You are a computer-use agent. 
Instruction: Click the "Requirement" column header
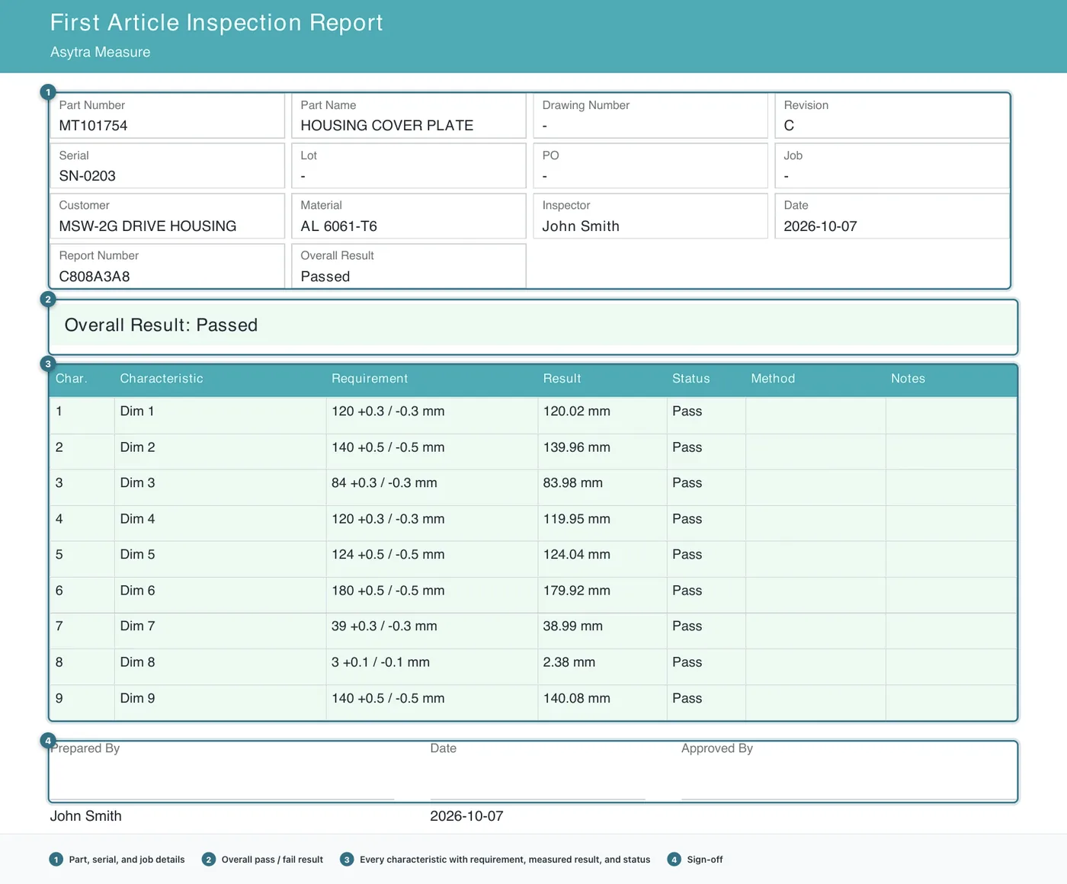tap(370, 379)
